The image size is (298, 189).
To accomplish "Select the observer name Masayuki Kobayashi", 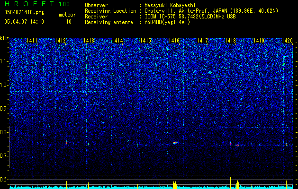I will pyautogui.click(x=170, y=5).
